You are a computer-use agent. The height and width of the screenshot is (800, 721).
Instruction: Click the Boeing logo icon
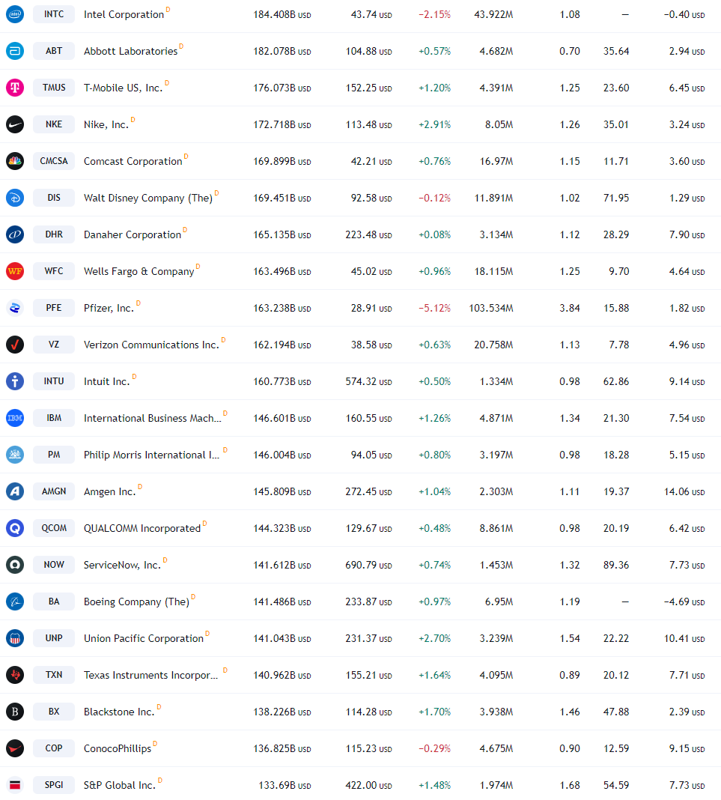15,601
